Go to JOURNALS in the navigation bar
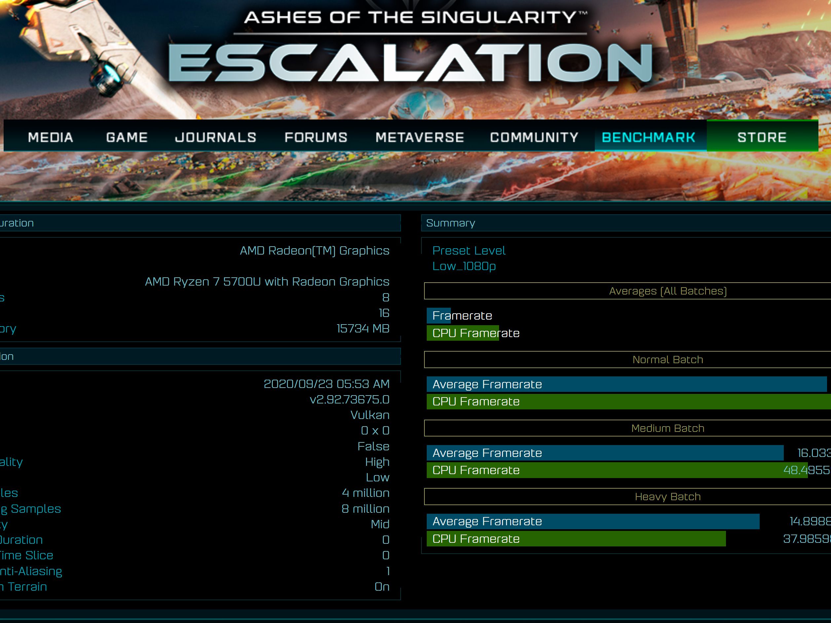 216,137
